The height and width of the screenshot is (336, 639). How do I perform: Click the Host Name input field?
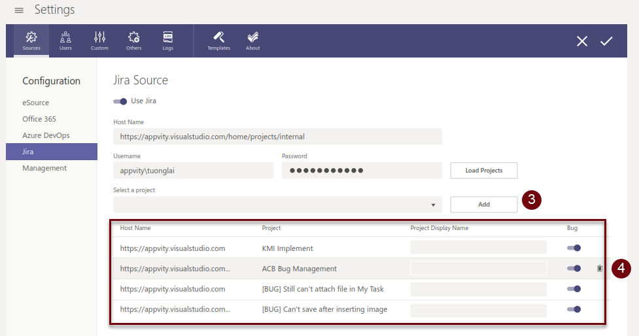click(277, 137)
